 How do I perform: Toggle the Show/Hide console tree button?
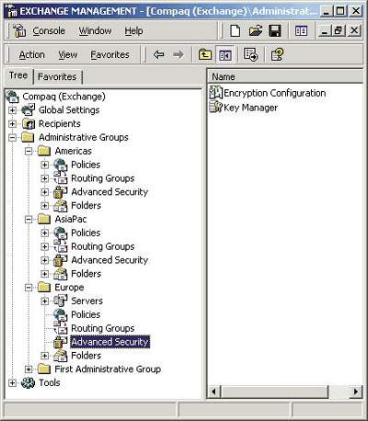coord(224,55)
